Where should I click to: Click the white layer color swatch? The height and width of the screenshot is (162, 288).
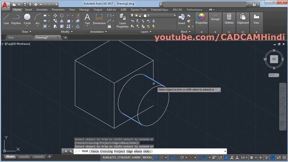(145, 16)
